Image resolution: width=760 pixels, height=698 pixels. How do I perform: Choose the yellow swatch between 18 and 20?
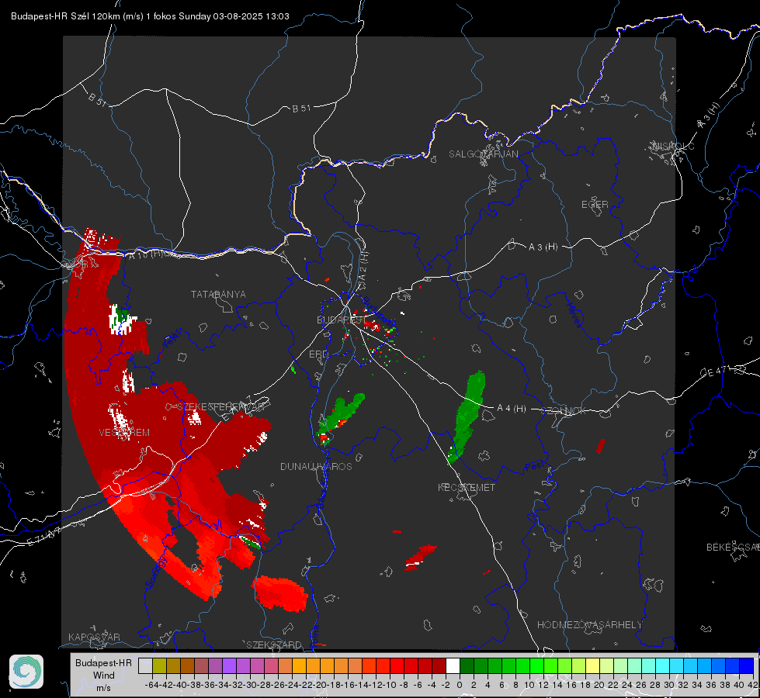pos(593,665)
